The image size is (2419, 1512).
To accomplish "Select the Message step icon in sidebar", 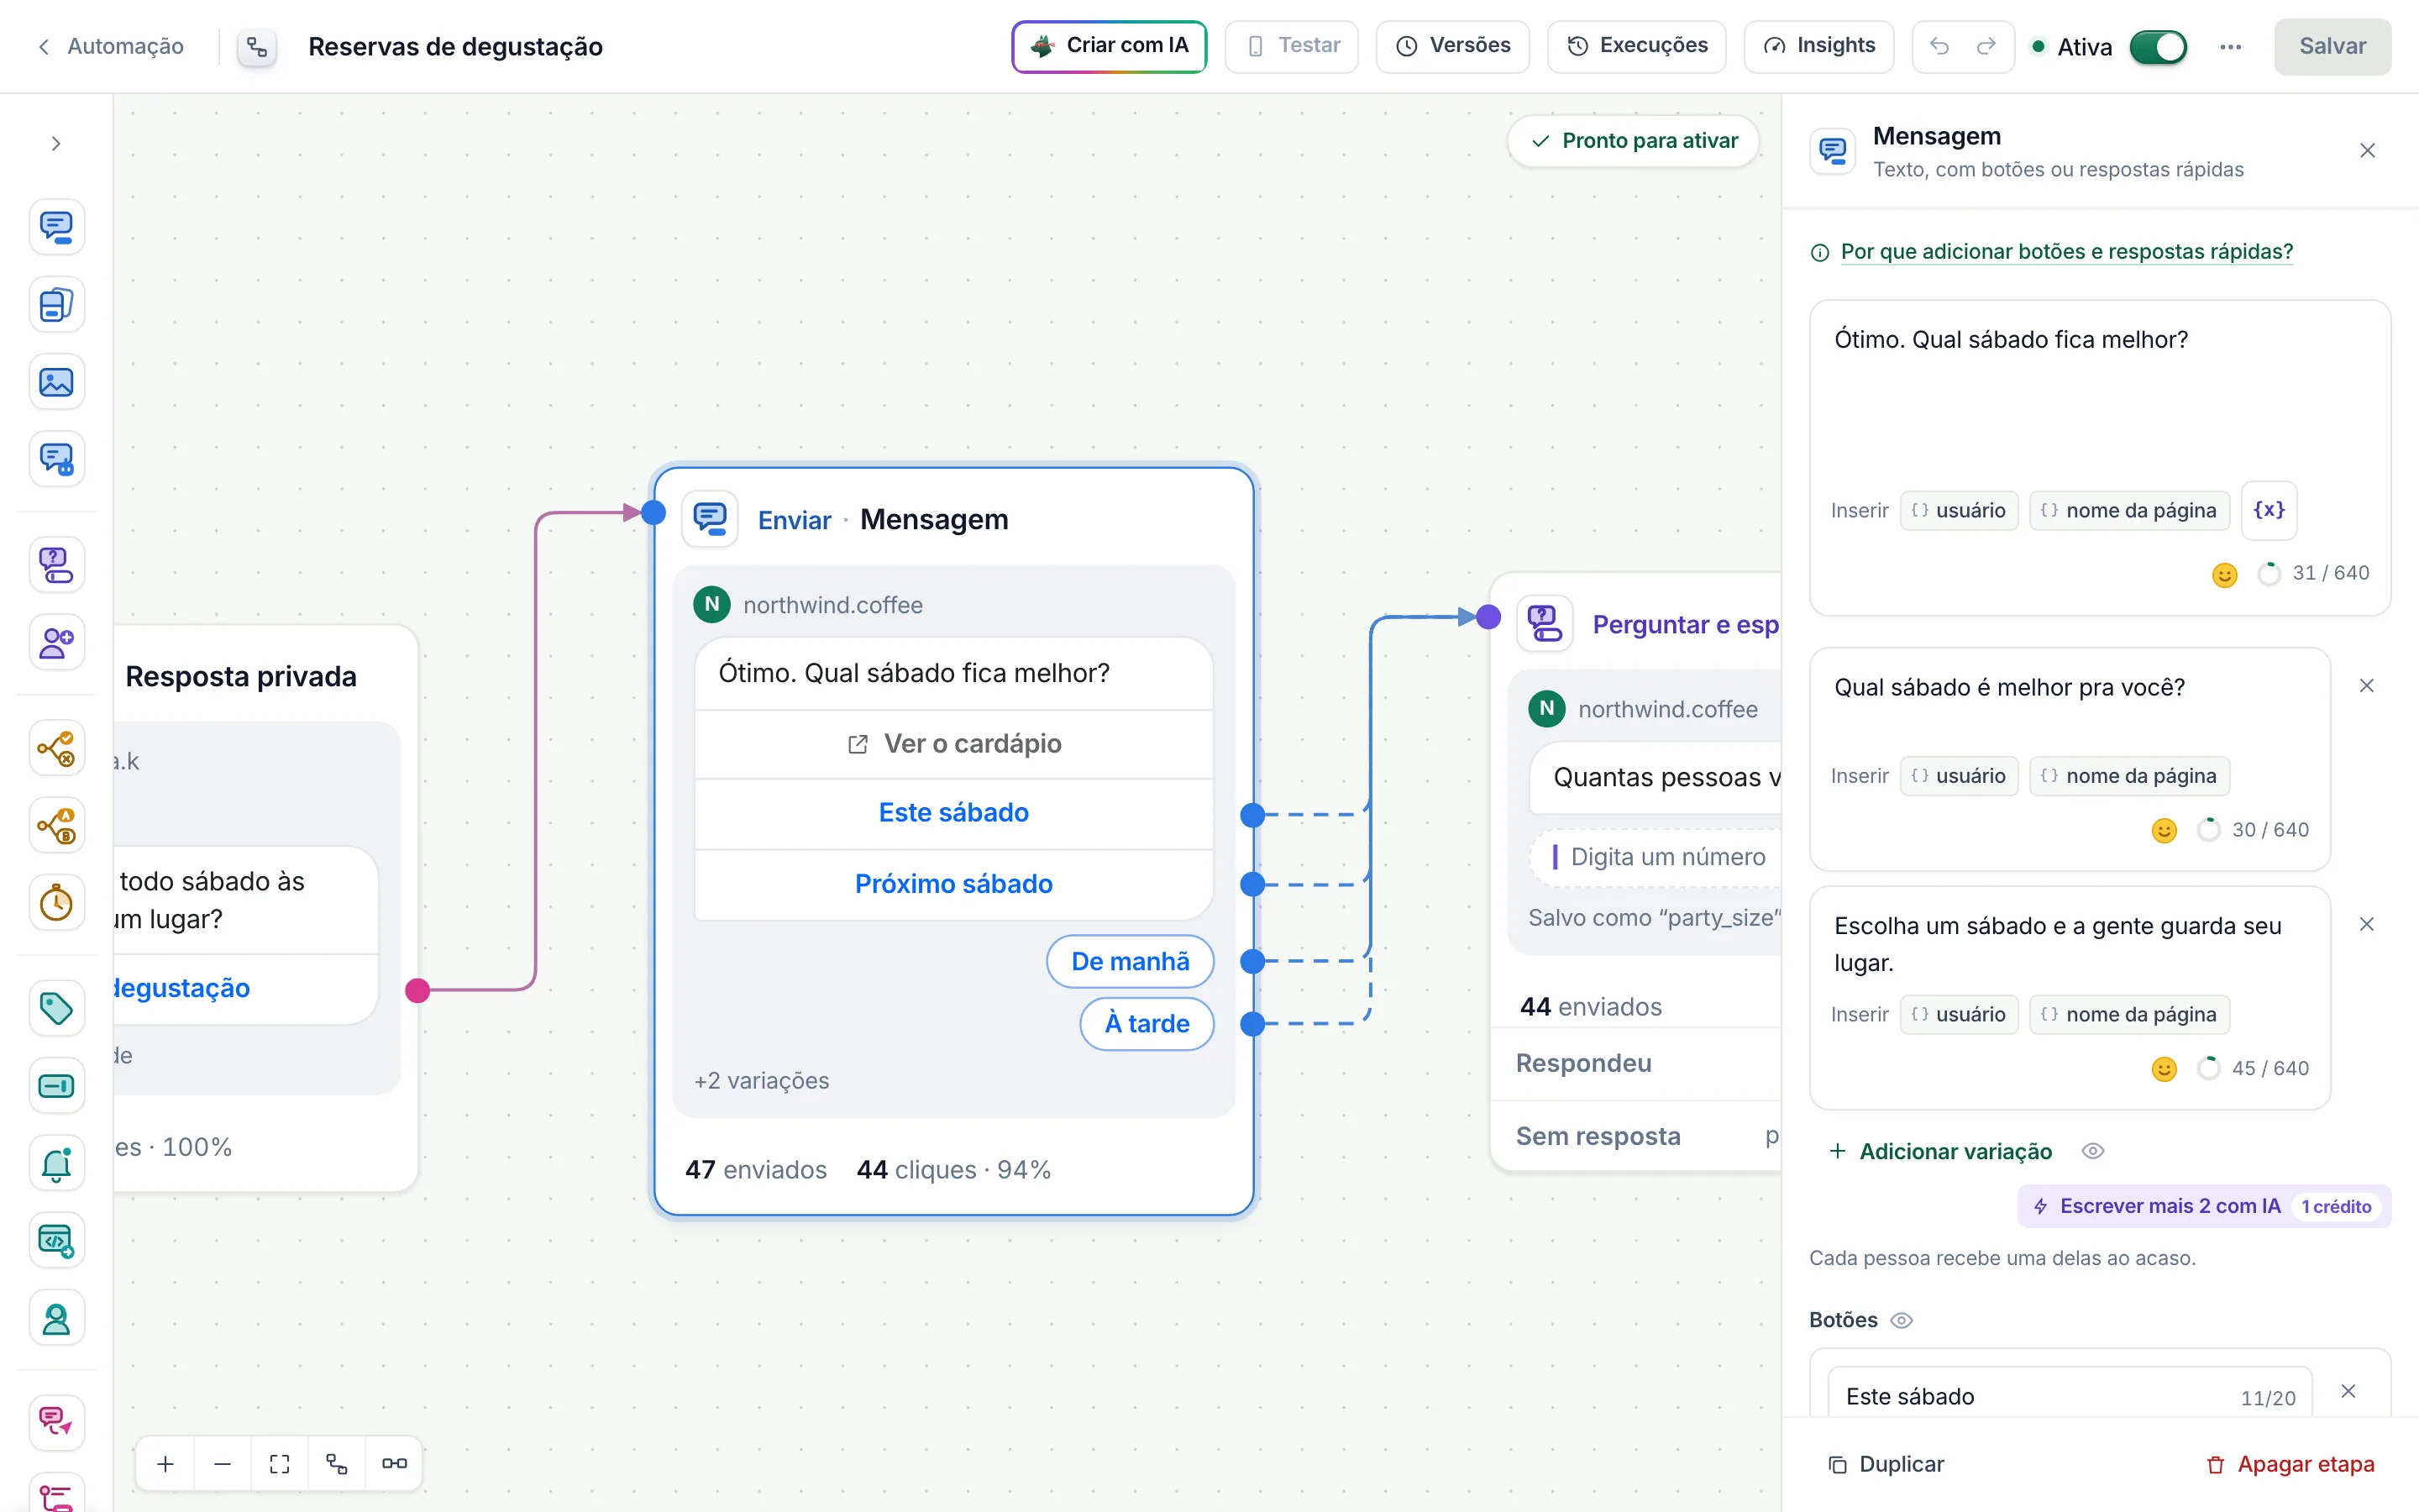I will [x=56, y=227].
